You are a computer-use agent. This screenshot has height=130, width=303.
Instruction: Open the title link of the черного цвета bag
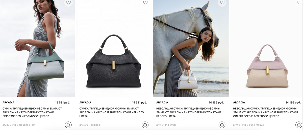(x=112, y=112)
